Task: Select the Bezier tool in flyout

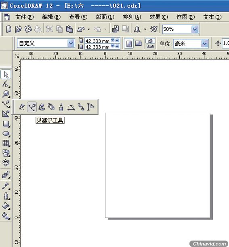Action: point(32,107)
